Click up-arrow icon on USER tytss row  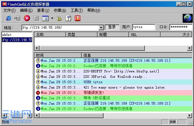[x=38, y=82]
